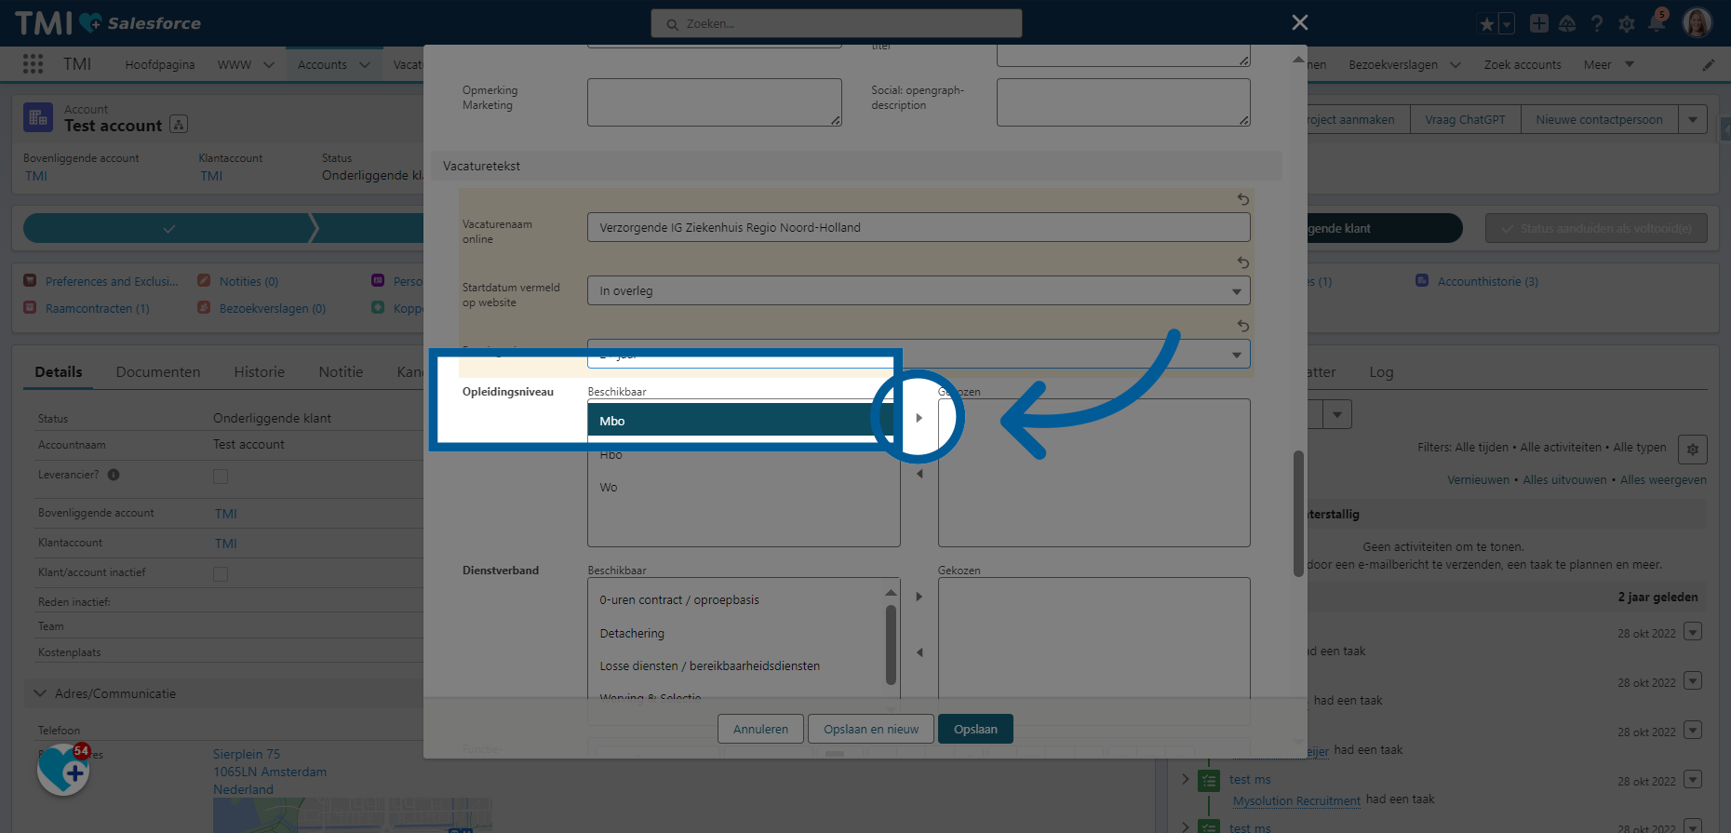Click the Raamcontracten related list icon
Viewport: 1731px width, 833px height.
point(30,308)
